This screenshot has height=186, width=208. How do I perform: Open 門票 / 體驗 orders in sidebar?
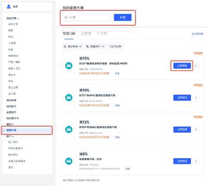point(14,62)
